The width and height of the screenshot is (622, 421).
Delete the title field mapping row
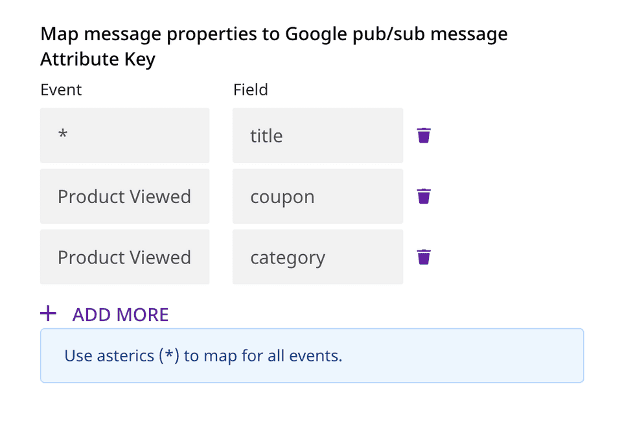(424, 136)
